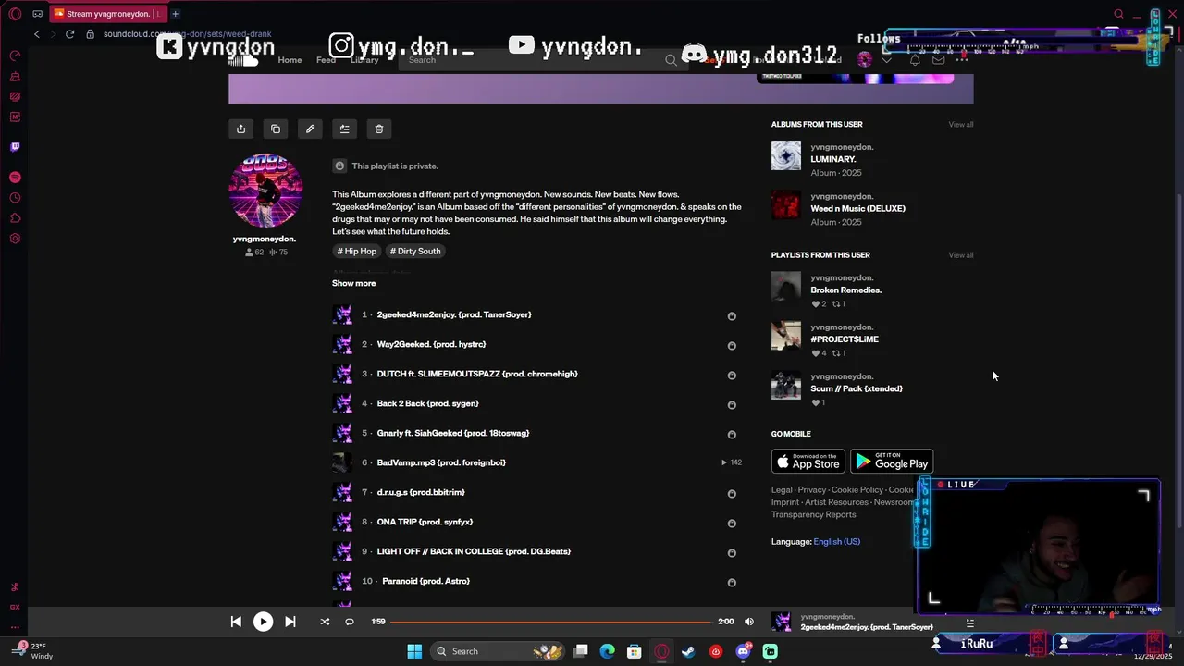1184x666 pixels.
Task: Open the #PROJECT$LiME playlist link
Action: [845, 339]
